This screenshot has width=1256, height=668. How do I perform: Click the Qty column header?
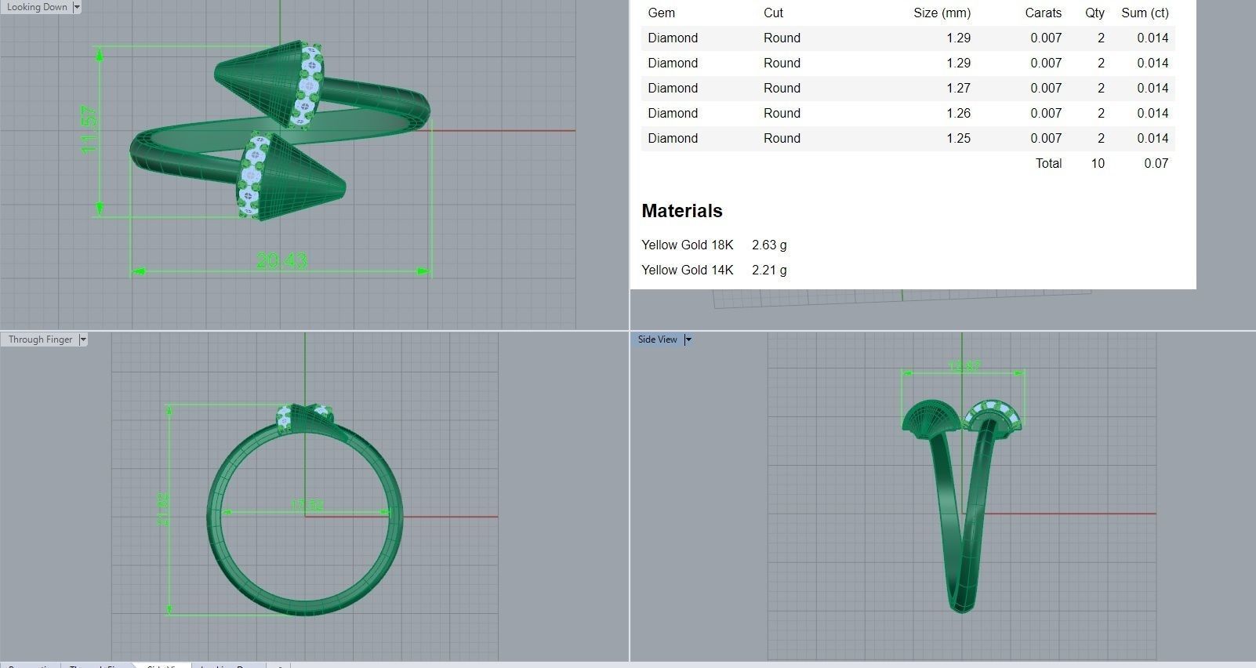1094,13
